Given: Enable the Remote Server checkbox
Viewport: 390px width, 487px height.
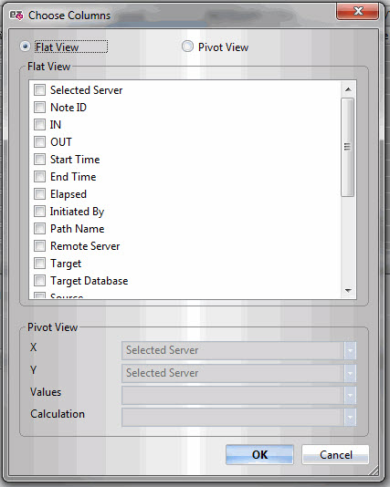Looking at the screenshot, I should [x=39, y=246].
